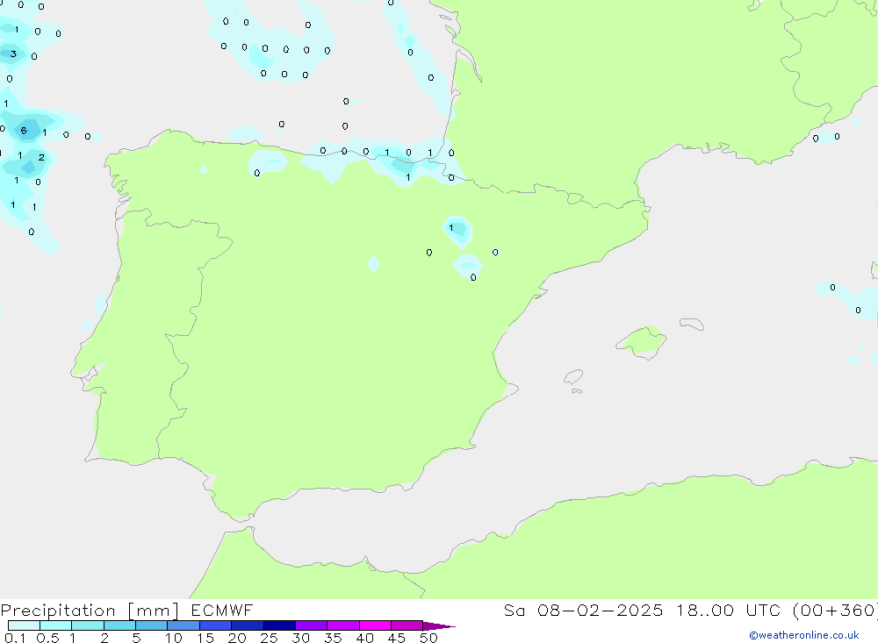Click the precipitation value '6' on the map
878x643 pixels.
click(24, 131)
